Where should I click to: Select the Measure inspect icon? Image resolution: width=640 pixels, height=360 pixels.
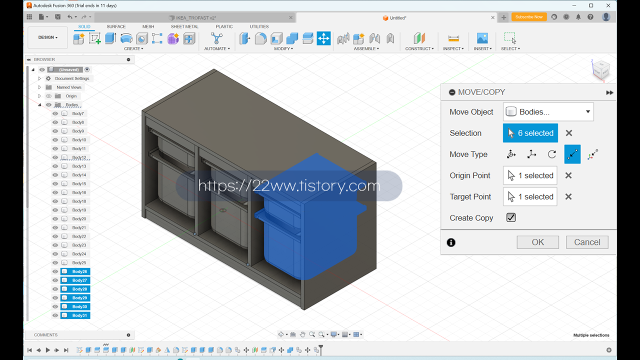[x=453, y=38]
